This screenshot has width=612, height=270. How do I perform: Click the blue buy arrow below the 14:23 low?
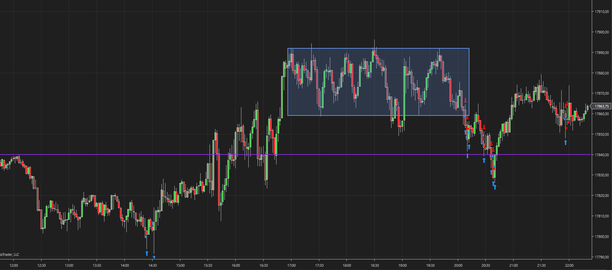point(147,253)
